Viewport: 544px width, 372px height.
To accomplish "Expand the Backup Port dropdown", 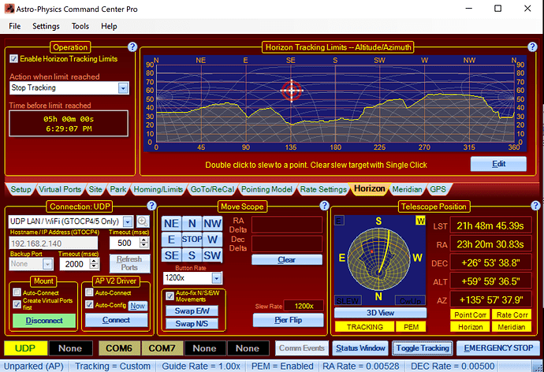I will (x=47, y=264).
